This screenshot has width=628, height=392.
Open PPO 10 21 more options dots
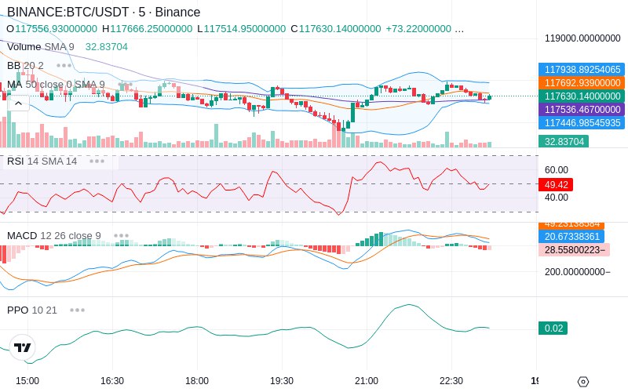tap(77, 310)
